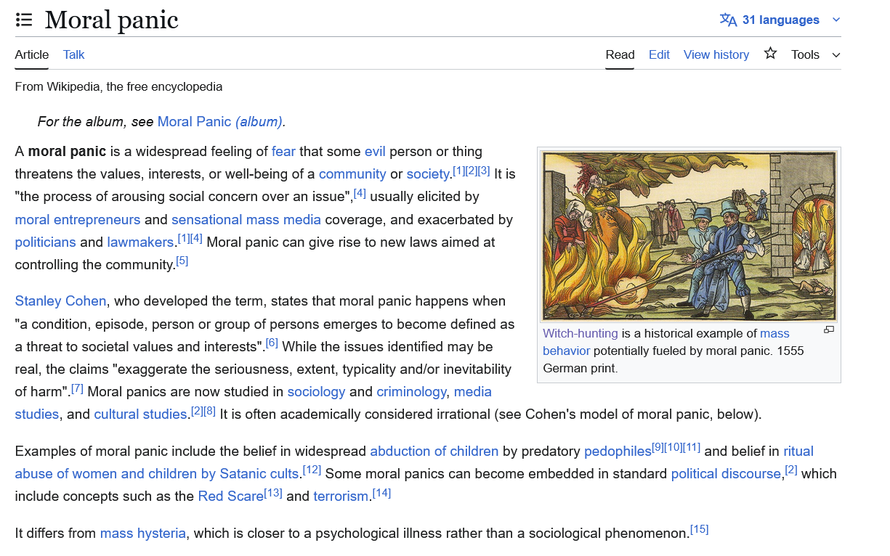Image resolution: width=890 pixels, height=556 pixels.
Task: Expand the Tools dropdown menu
Action: [815, 54]
